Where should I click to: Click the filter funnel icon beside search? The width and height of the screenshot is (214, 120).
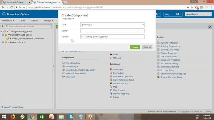(x=2, y=26)
